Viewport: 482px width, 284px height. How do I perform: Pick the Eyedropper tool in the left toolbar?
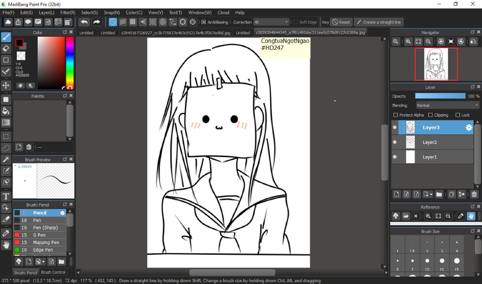[x=6, y=233]
